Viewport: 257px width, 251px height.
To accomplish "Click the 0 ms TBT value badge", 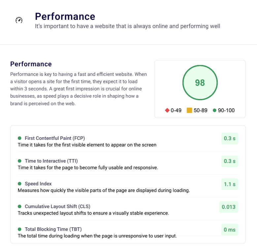I will click(x=230, y=230).
